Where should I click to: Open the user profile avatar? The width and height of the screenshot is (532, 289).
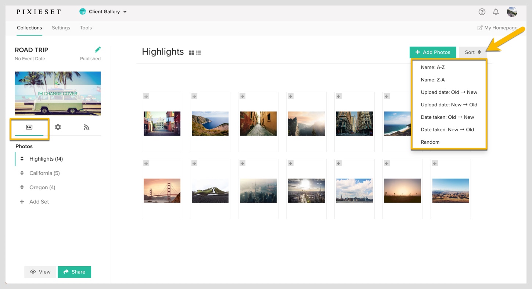coord(512,12)
